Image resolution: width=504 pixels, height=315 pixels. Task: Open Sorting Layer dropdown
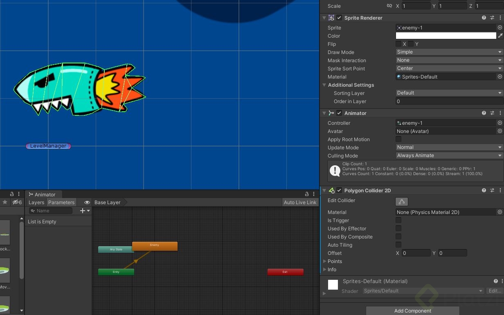[x=449, y=93]
